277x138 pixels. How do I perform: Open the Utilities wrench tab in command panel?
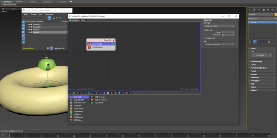coord(273,10)
